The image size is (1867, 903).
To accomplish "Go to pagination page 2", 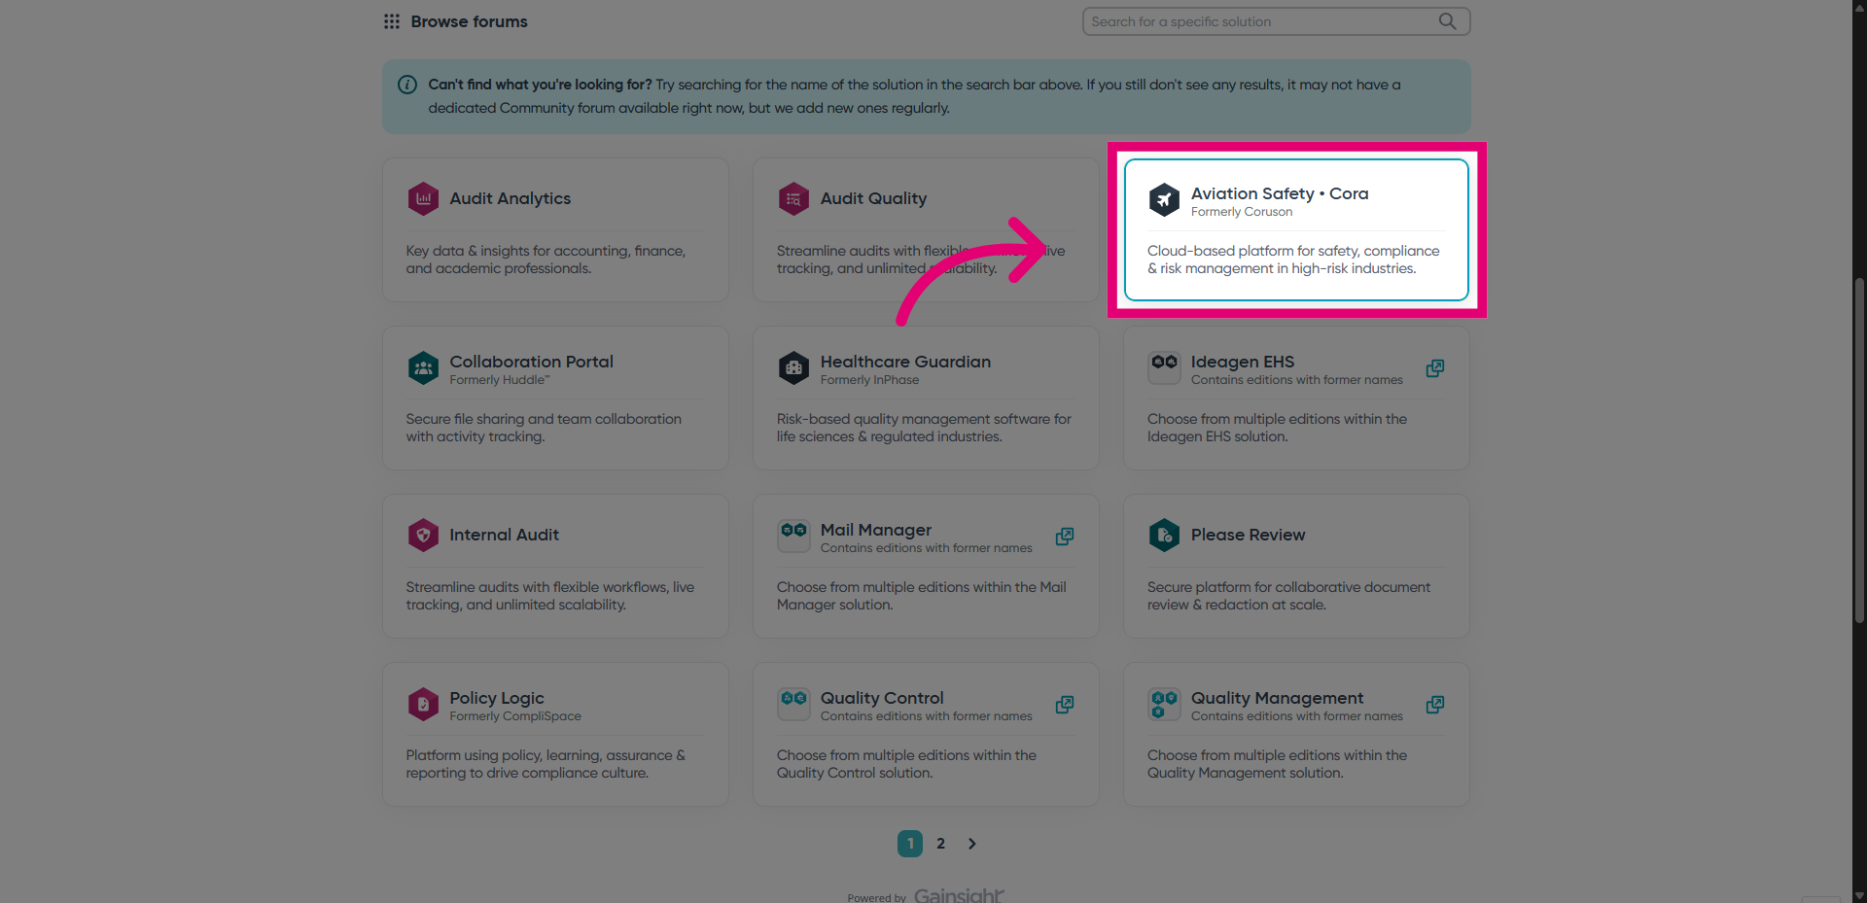I will (x=940, y=844).
